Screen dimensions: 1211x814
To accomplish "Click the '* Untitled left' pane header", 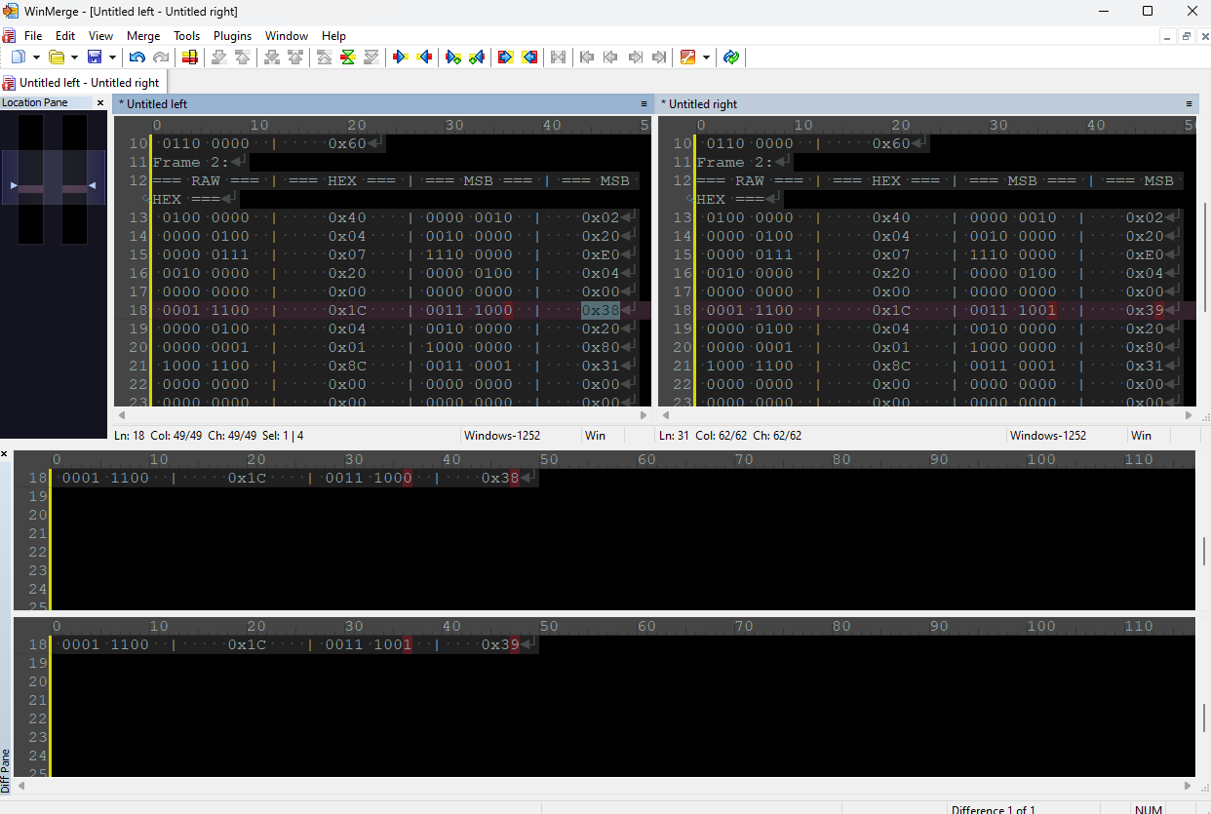I will (x=383, y=103).
